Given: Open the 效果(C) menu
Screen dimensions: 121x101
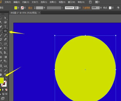Looking at the screenshot, I should (x=53, y=2).
